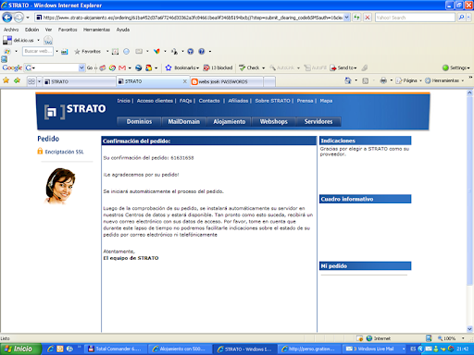This screenshot has width=474, height=355.
Task: Open the zoom level 100% dropdown
Action: [x=463, y=338]
